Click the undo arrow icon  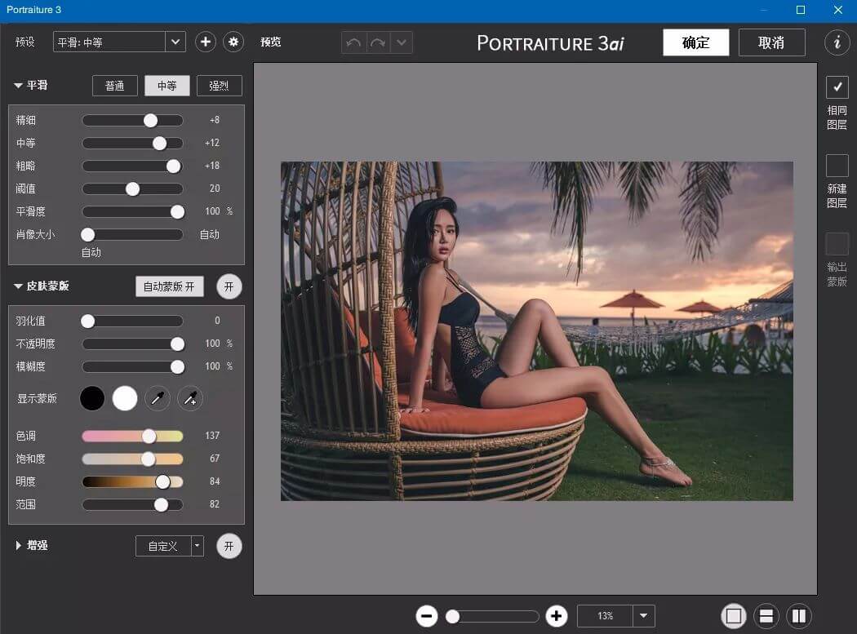(x=353, y=42)
